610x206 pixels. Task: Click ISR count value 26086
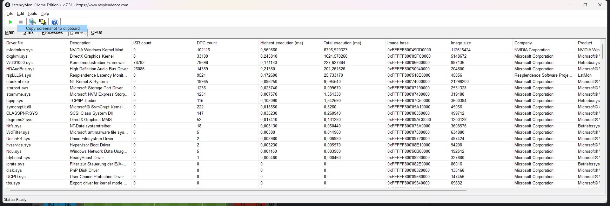tap(139, 69)
